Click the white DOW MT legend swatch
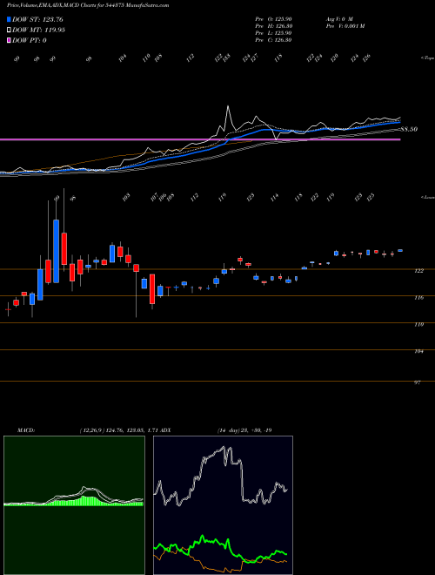This screenshot has height=575, width=435. click(9, 30)
